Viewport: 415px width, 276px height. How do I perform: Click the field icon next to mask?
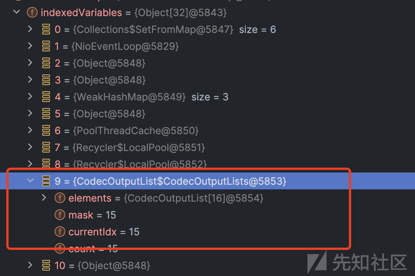(60, 215)
